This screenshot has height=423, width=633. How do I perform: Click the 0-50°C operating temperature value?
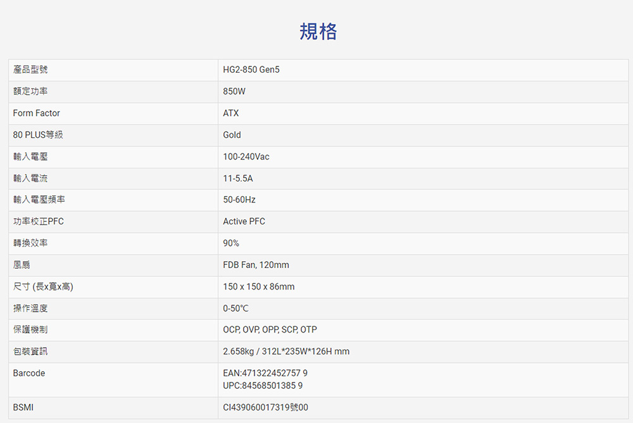236,309
